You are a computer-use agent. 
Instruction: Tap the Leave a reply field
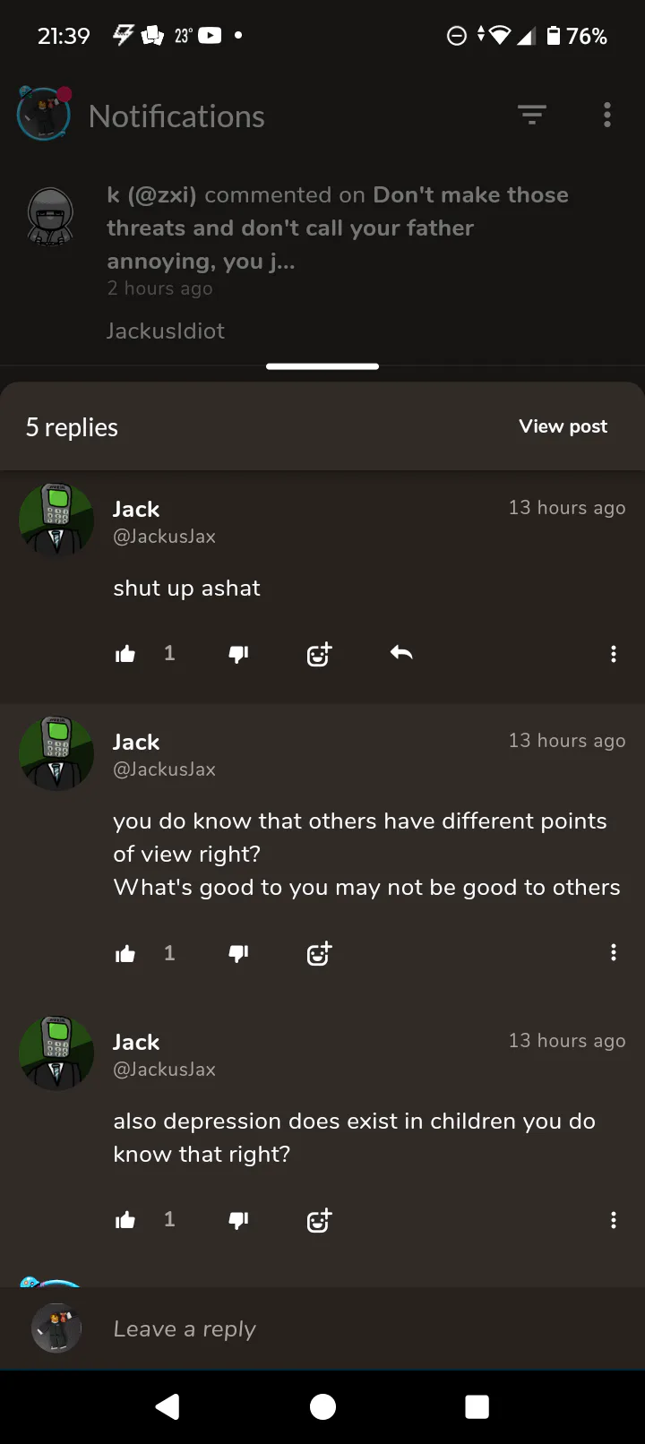(x=358, y=1328)
